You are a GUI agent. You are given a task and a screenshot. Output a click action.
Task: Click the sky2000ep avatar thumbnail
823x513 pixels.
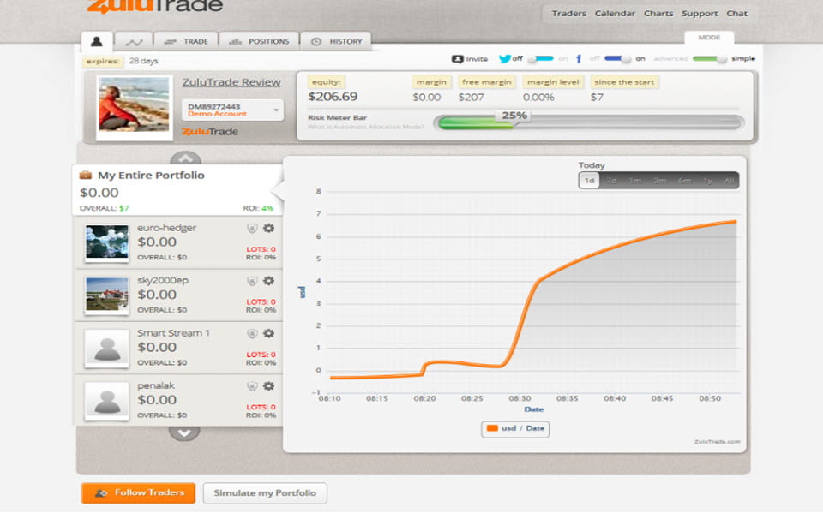107,295
